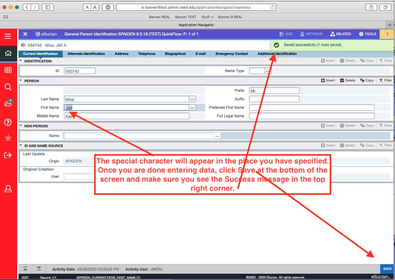
Task: Collapse the PERSON section triangle
Action: [x=21, y=81]
